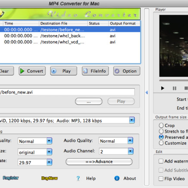Select the Stretch to fit radio option
This screenshot has height=188, width=188.
pyautogui.click(x=161, y=131)
